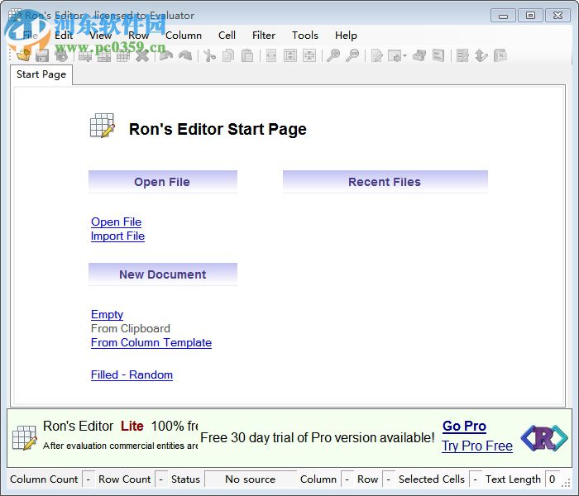Open the Edit menu
This screenshot has width=579, height=496.
point(64,36)
